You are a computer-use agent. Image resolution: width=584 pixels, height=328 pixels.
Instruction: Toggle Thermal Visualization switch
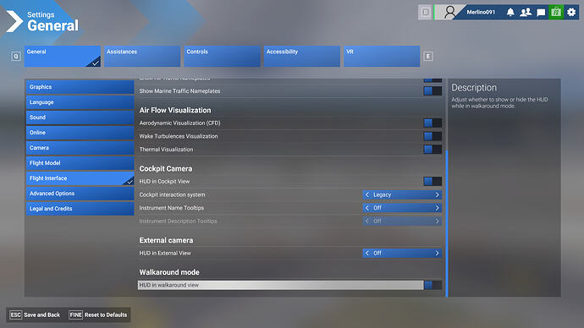click(432, 149)
